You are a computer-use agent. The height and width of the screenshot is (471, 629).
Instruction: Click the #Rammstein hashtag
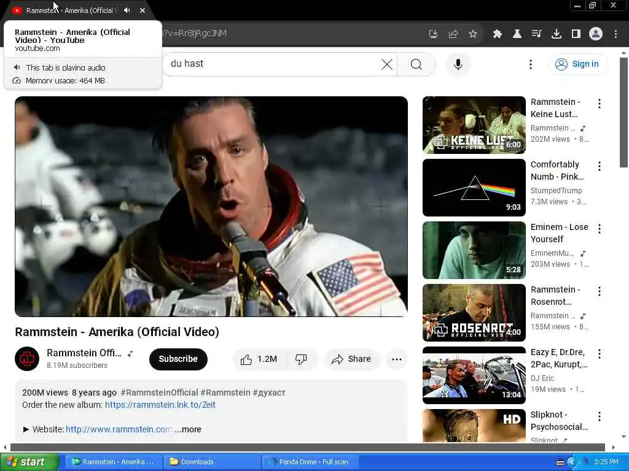tap(225, 392)
